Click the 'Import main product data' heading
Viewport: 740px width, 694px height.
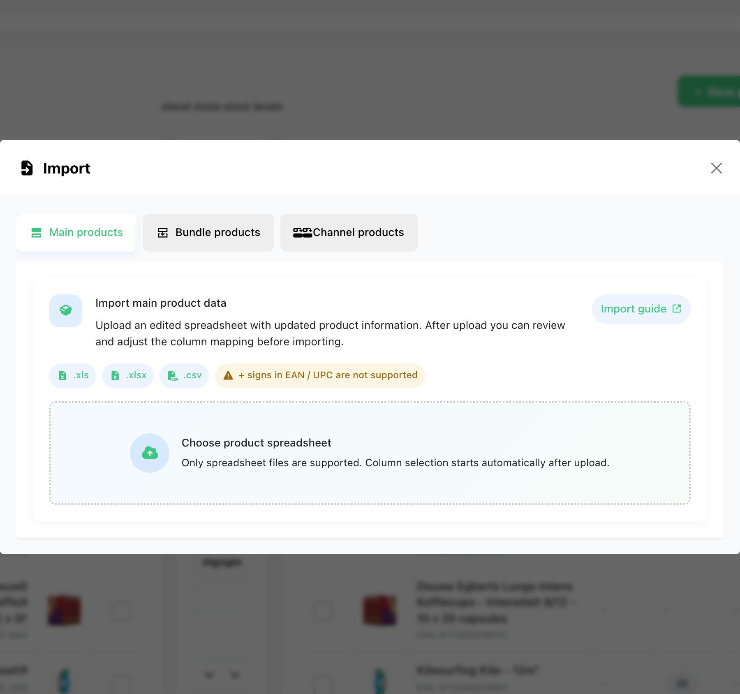coord(161,303)
